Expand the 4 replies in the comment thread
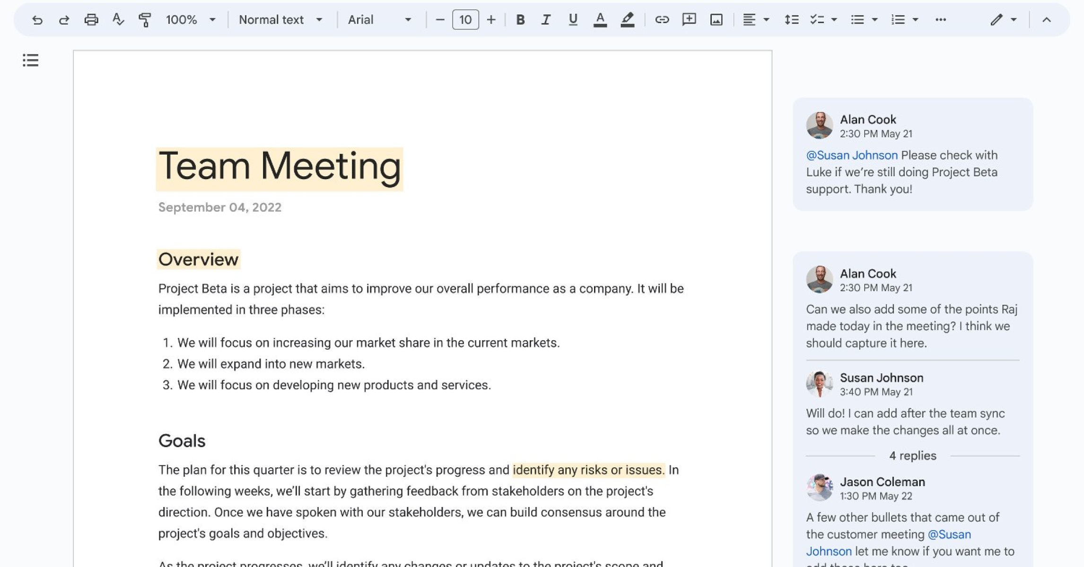Image resolution: width=1084 pixels, height=567 pixels. 912,456
